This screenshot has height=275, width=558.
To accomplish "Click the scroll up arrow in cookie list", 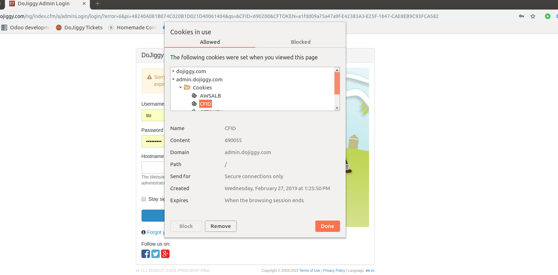I will click(x=337, y=70).
